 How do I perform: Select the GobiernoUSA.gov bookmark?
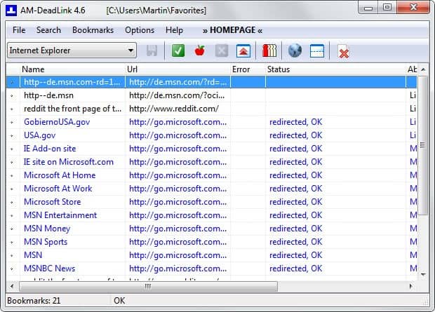[211, 122]
